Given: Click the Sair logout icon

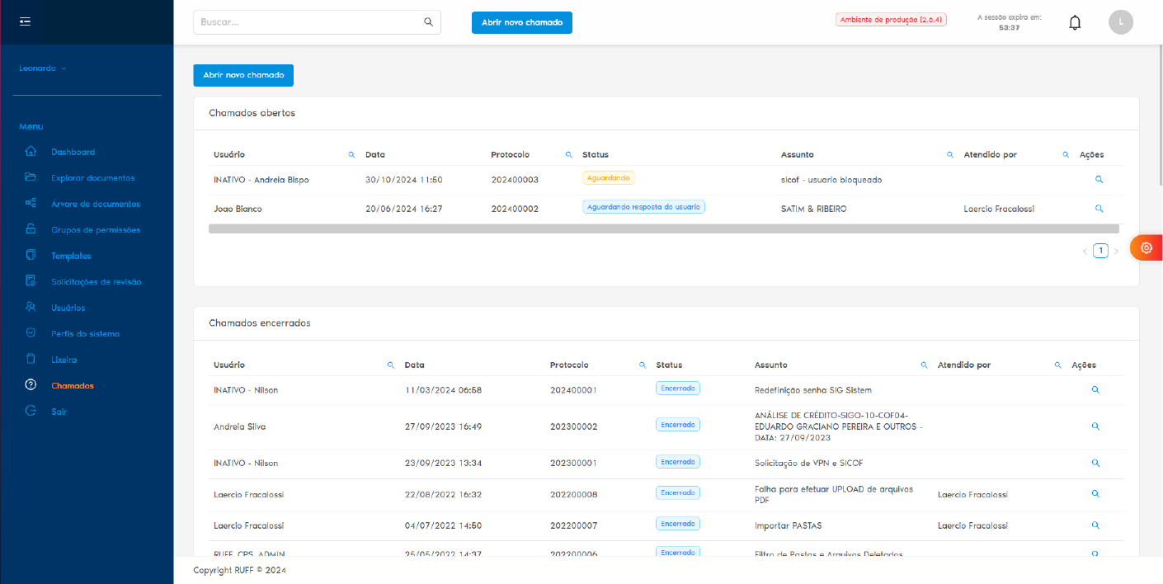Looking at the screenshot, I should pyautogui.click(x=31, y=412).
